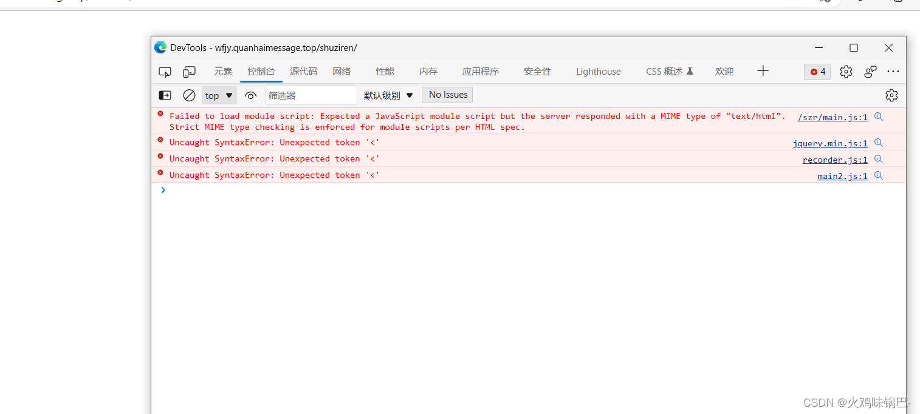Screen dimensions: 920x414
Task: Open console settings gear icon
Action: (891, 95)
